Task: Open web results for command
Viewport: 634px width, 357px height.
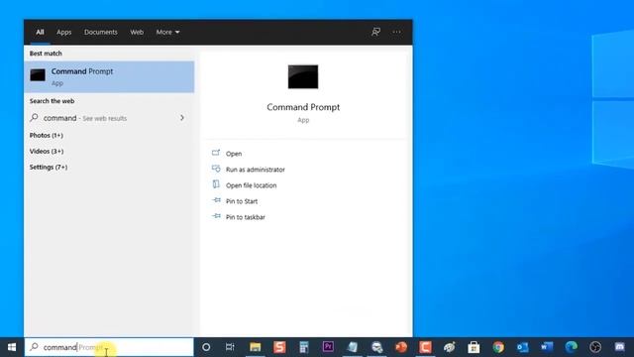Action: (x=109, y=118)
